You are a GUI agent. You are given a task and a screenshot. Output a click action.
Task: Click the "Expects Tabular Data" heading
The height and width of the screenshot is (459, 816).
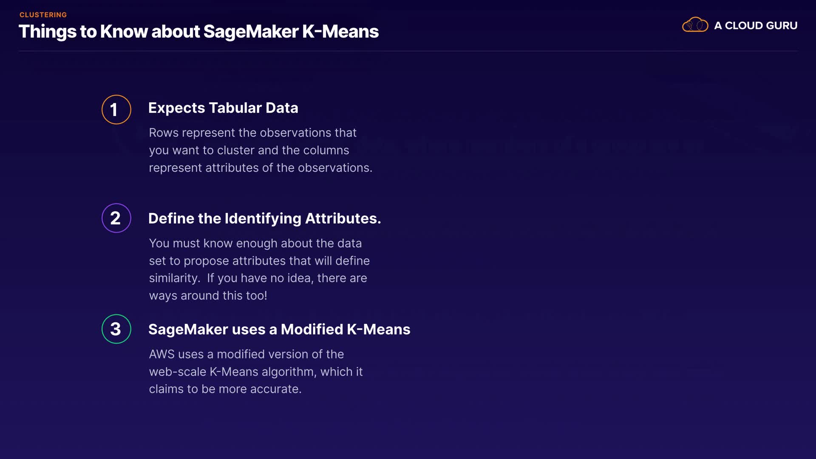click(223, 108)
